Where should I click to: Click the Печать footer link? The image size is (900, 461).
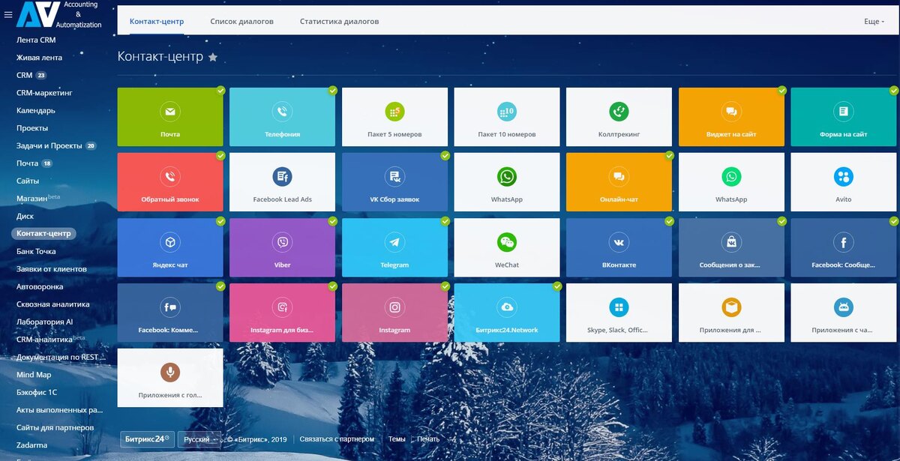click(428, 439)
